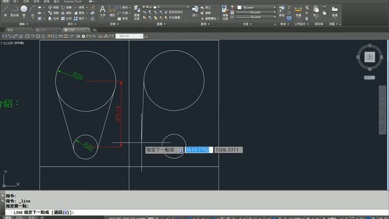Image resolution: width=389 pixels, height=219 pixels.
Task: Open the Express Tools ribbon tab
Action: [x=73, y=1]
